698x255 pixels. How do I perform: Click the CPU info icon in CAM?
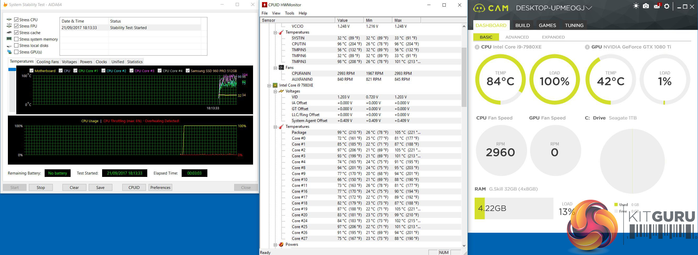point(477,47)
